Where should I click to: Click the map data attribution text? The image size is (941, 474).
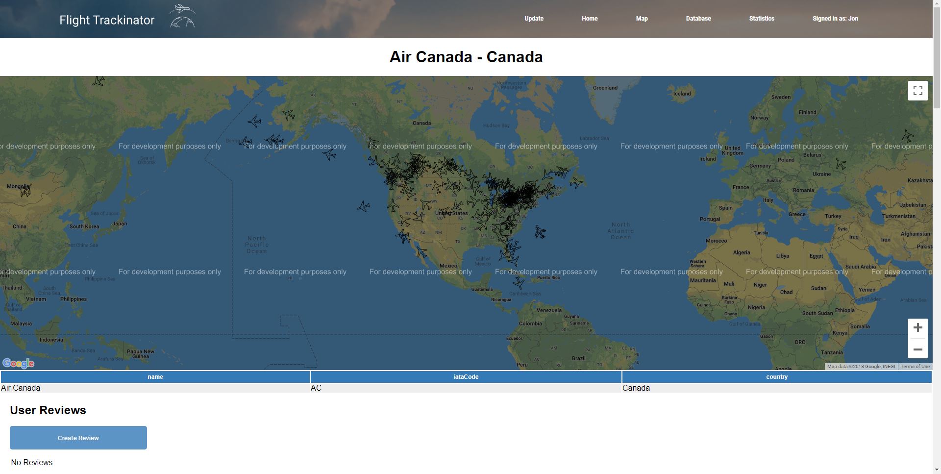coord(861,367)
